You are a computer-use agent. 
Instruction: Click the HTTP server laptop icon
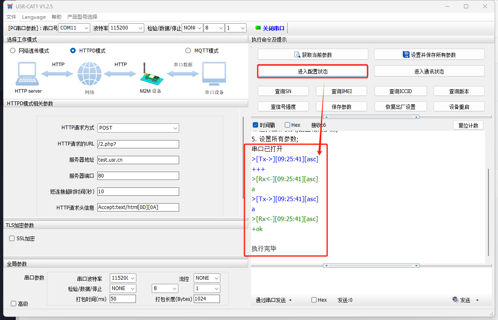pos(28,74)
